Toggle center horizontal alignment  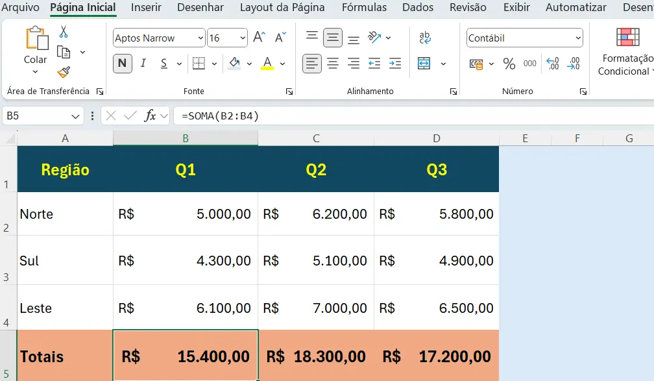[333, 64]
